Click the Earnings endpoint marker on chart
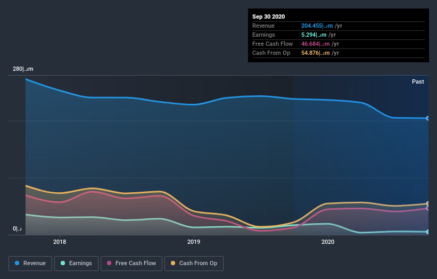Screen dimensions: 437x279 [427, 232]
